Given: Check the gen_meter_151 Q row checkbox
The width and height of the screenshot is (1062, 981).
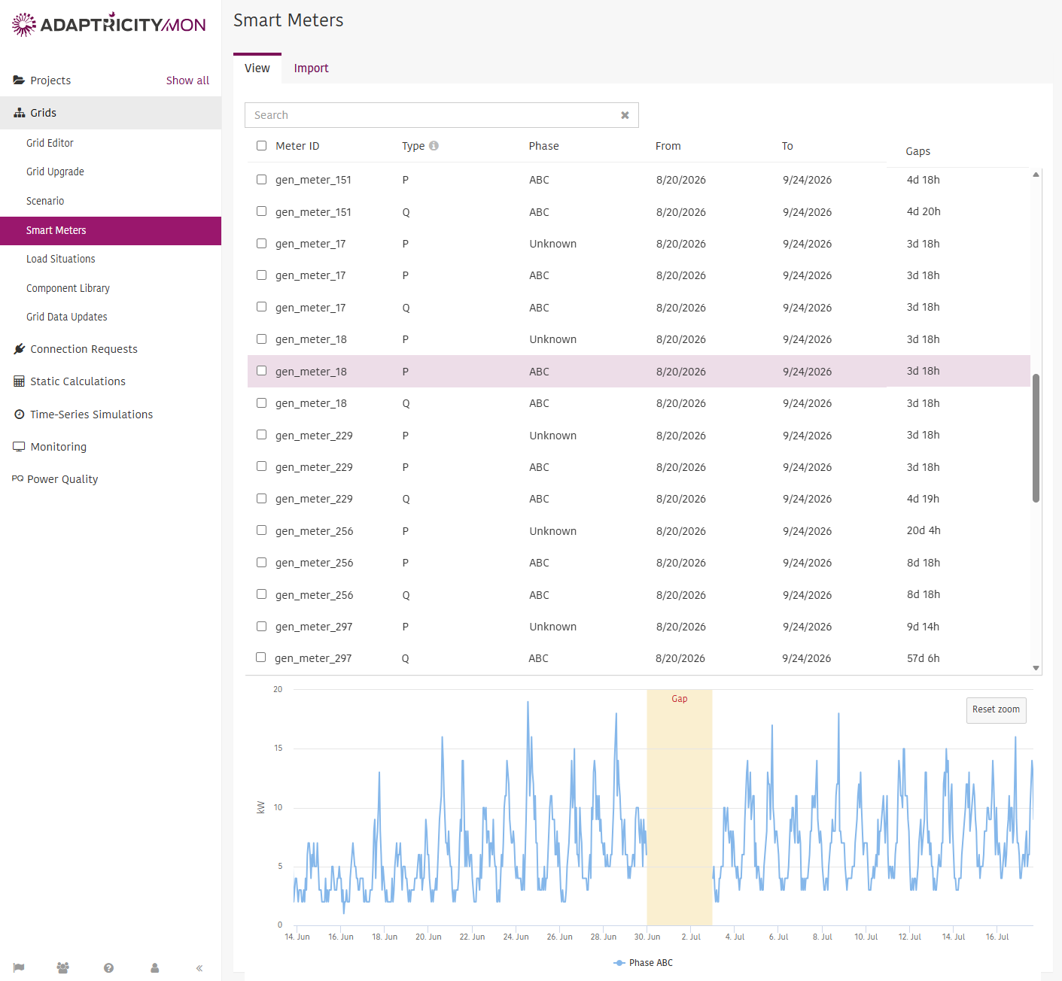Looking at the screenshot, I should (261, 211).
